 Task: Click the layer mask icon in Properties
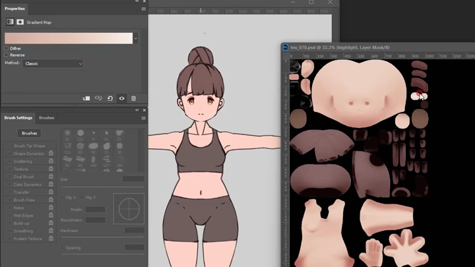[x=20, y=22]
